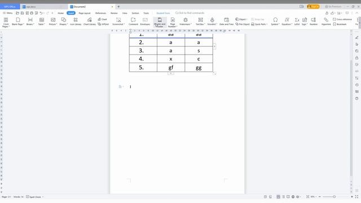Screen dimensions: 361x203
Task: Open the Breaks dropdown
Action: click(x=30, y=21)
